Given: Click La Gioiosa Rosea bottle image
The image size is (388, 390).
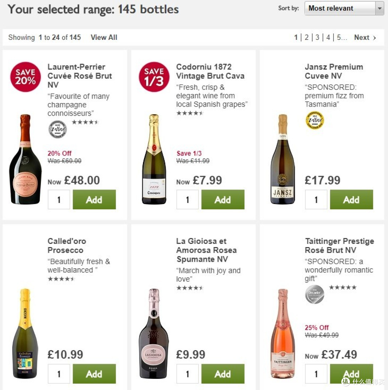Looking at the screenshot, I should 153,334.
